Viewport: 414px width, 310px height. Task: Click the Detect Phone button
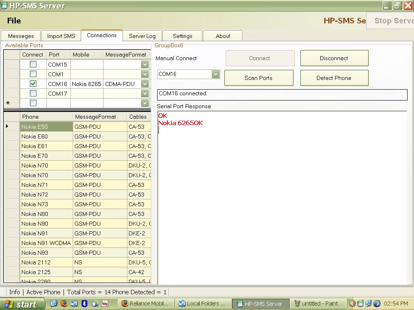coord(334,78)
